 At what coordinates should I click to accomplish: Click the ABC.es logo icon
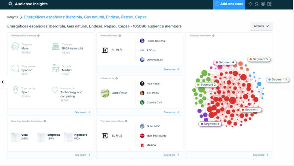point(142,50)
